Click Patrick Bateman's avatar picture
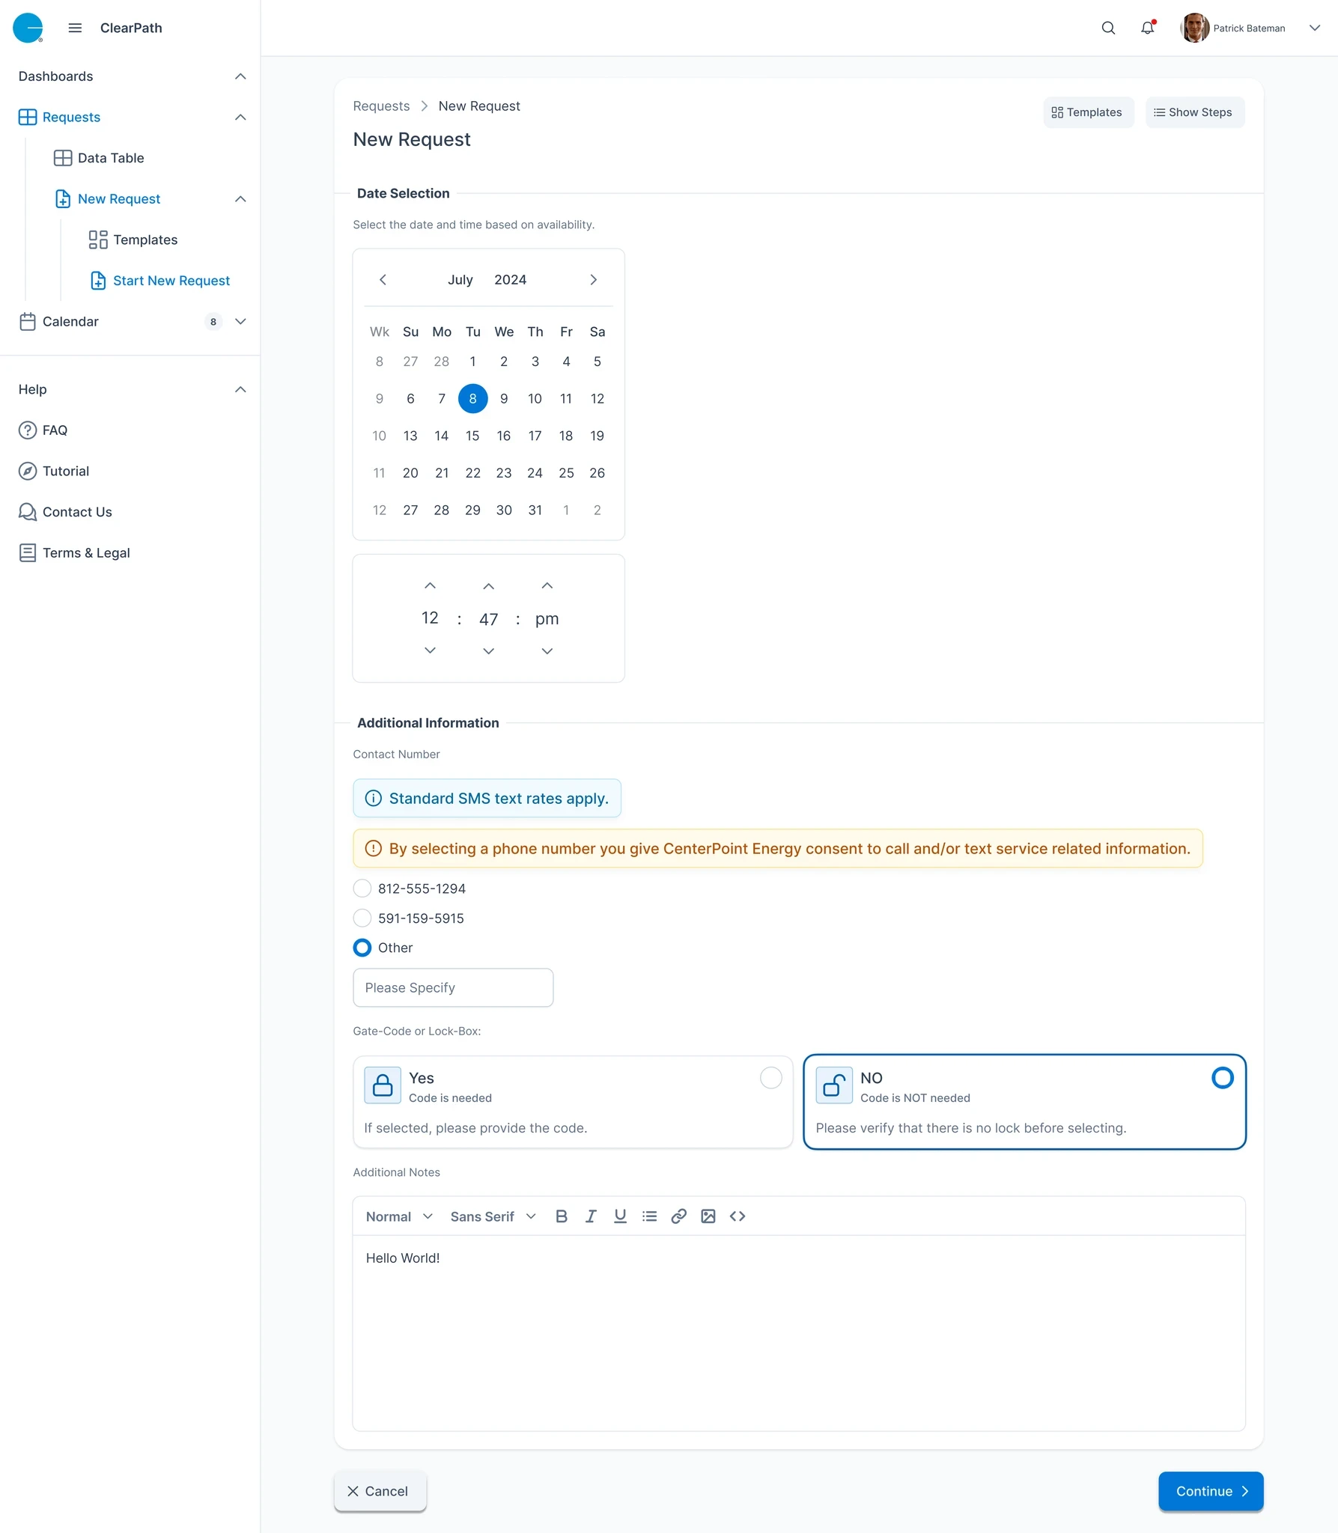Viewport: 1338px width, 1533px height. pyautogui.click(x=1194, y=28)
